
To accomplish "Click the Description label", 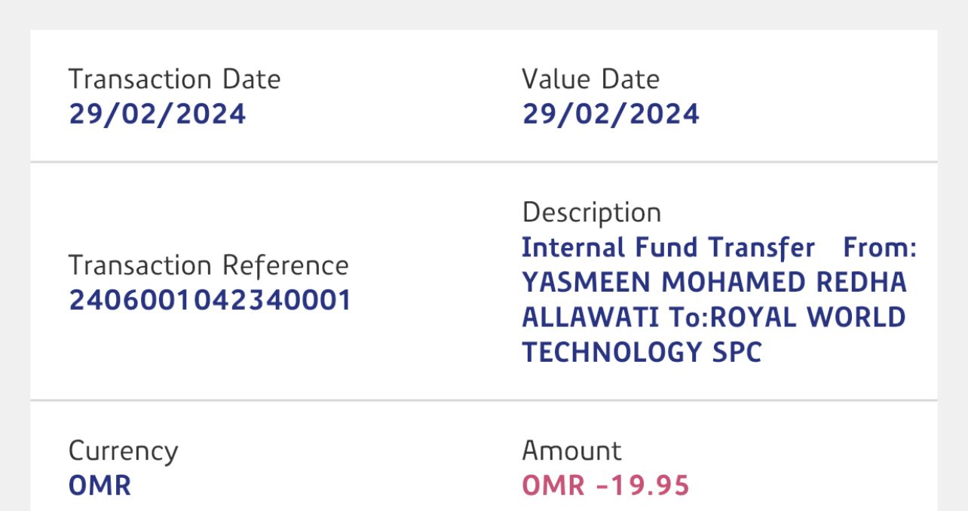I will click(591, 213).
